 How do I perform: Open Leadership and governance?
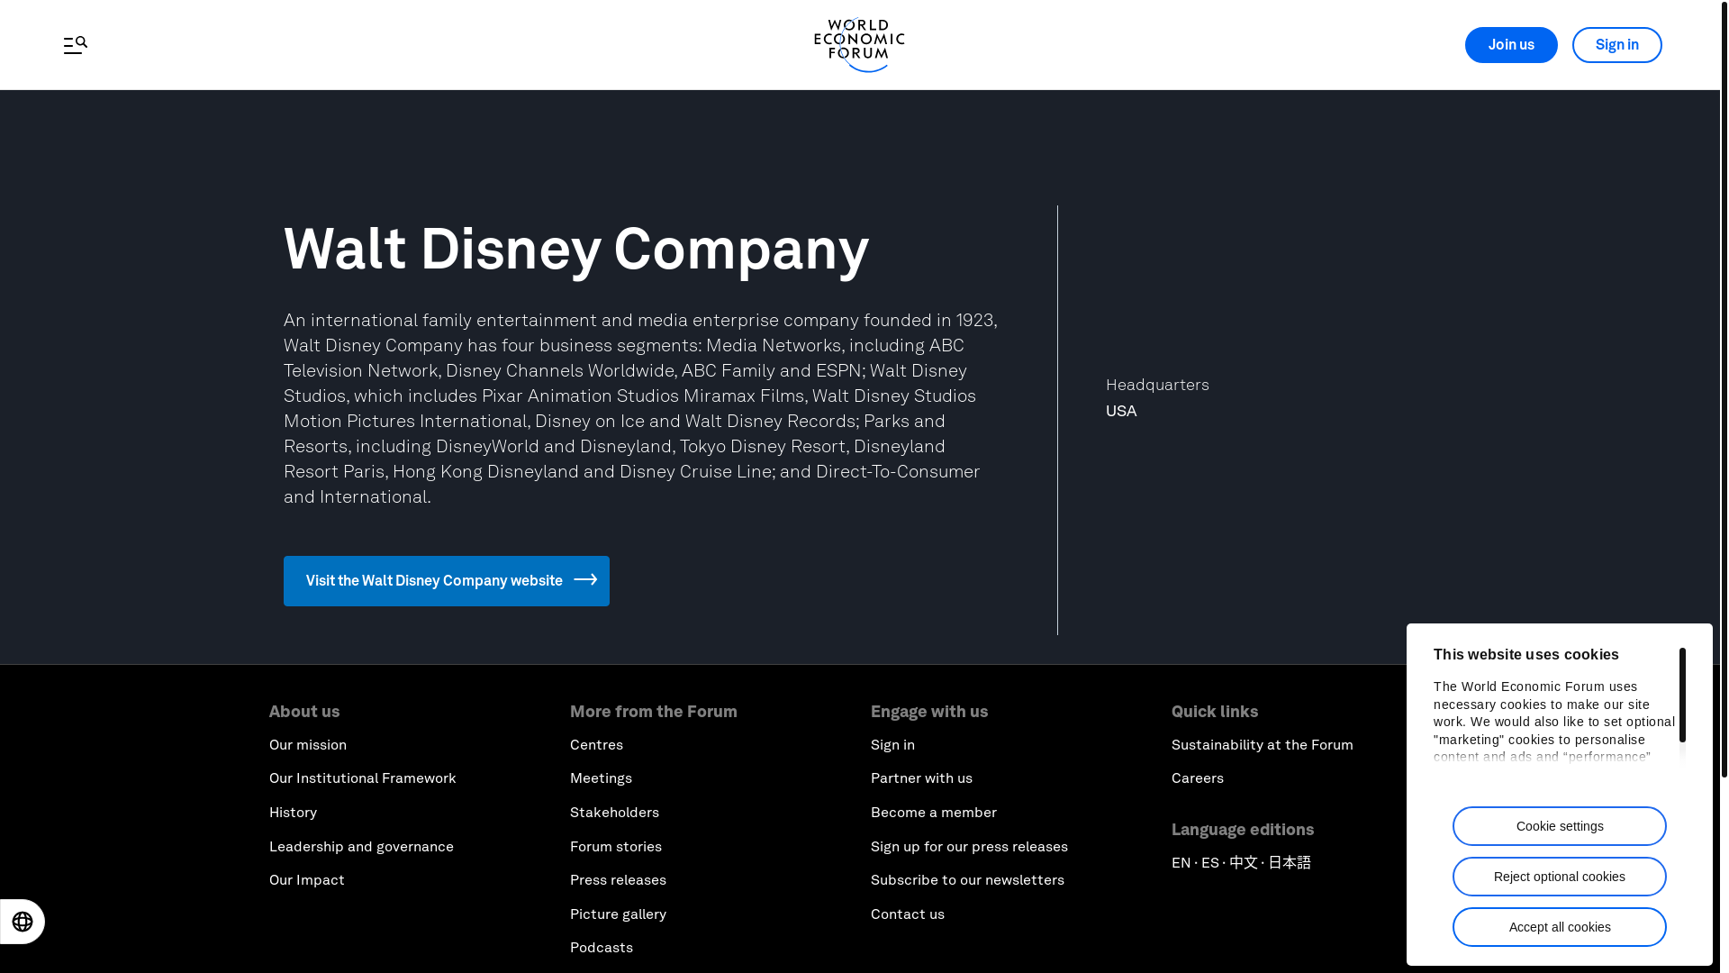(x=362, y=847)
